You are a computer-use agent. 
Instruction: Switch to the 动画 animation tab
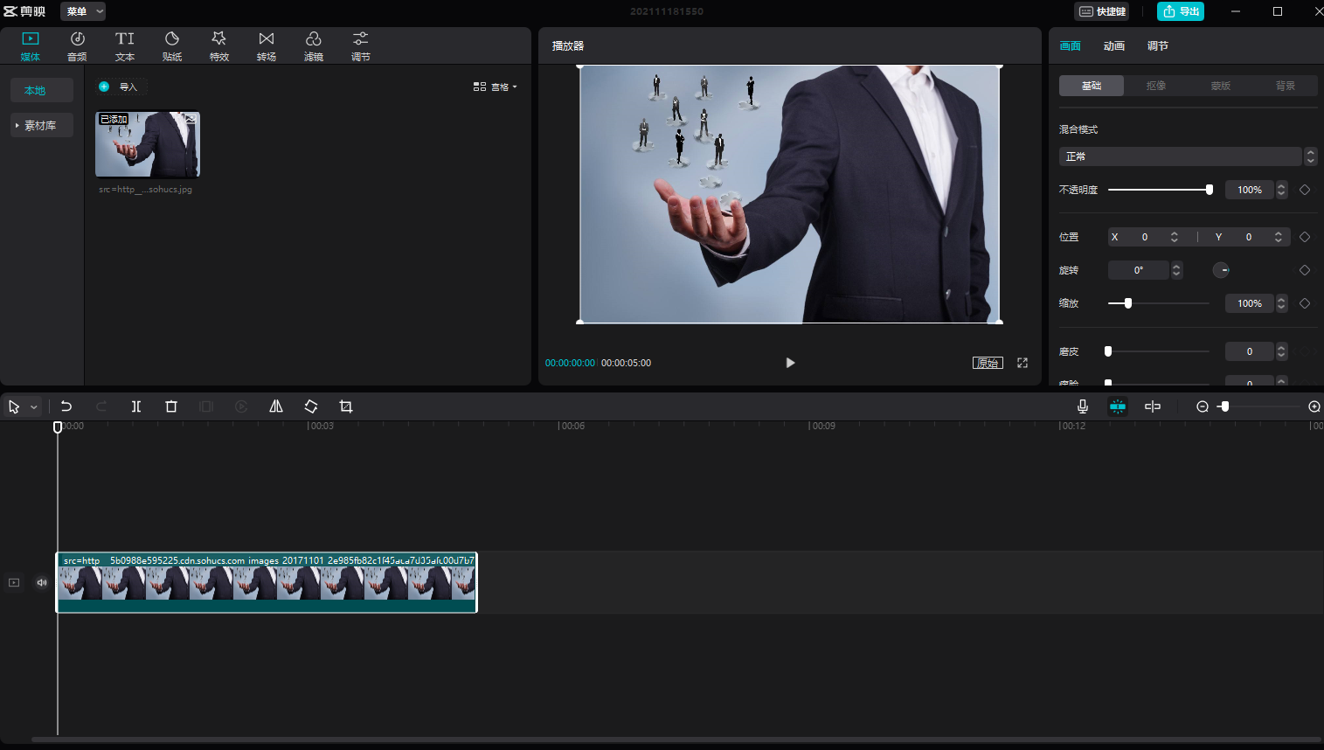pos(1114,46)
